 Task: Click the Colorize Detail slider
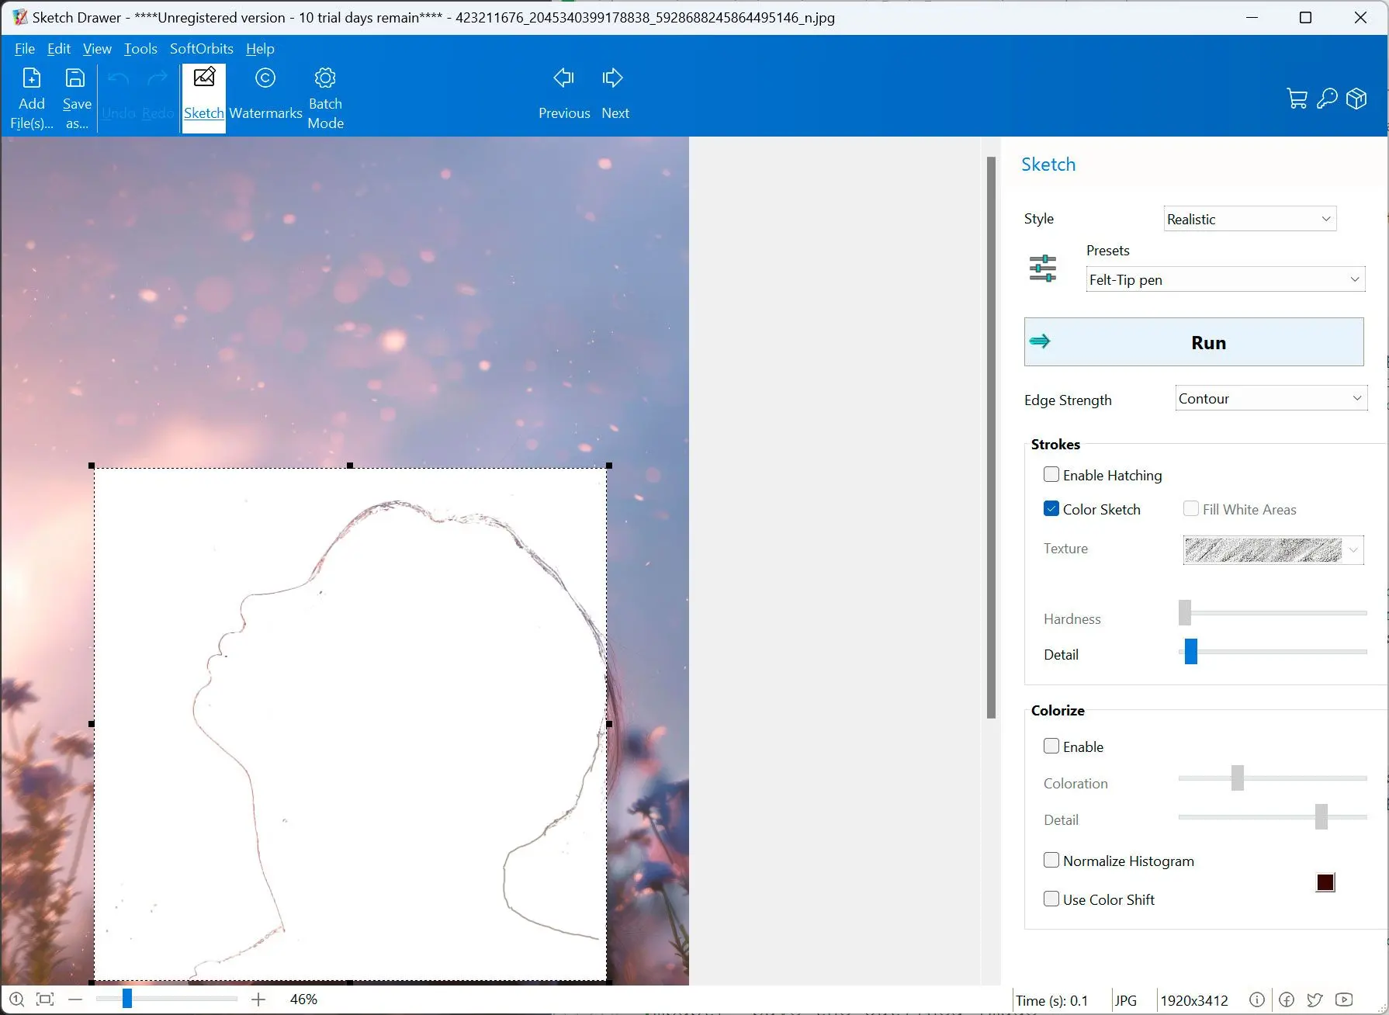(1273, 816)
